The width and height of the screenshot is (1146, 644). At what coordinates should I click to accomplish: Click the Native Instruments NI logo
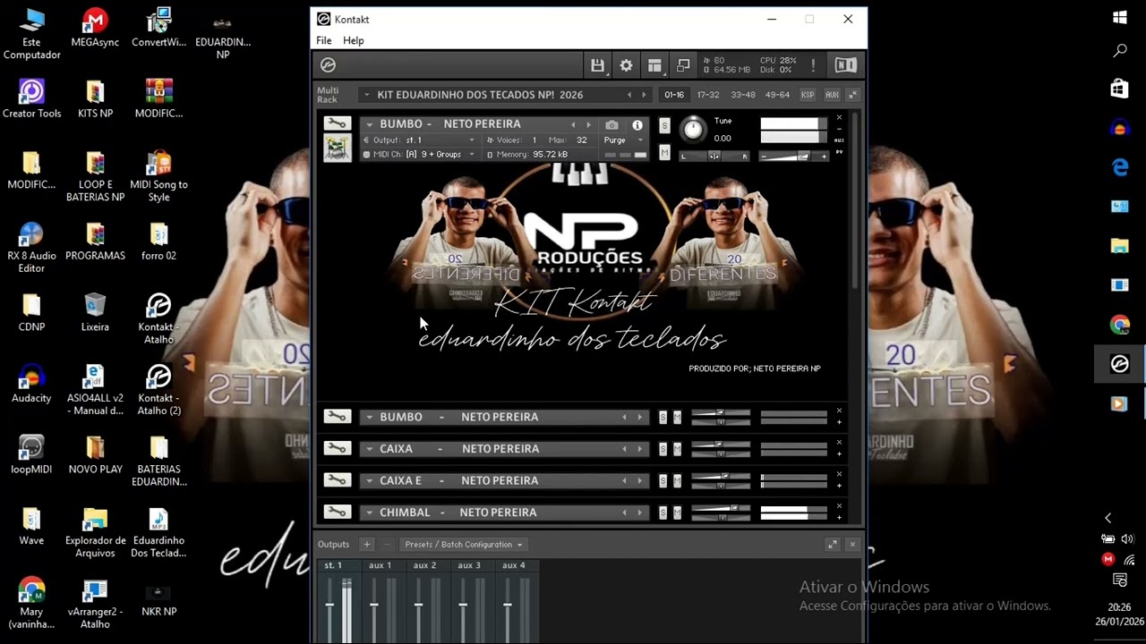(846, 65)
